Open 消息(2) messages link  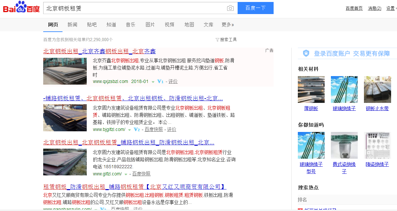[374, 8]
